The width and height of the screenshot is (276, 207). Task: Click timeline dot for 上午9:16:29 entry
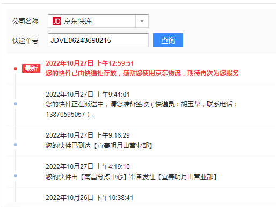coord(16,145)
